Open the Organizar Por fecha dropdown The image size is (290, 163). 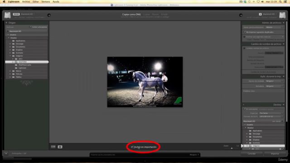[271, 113]
